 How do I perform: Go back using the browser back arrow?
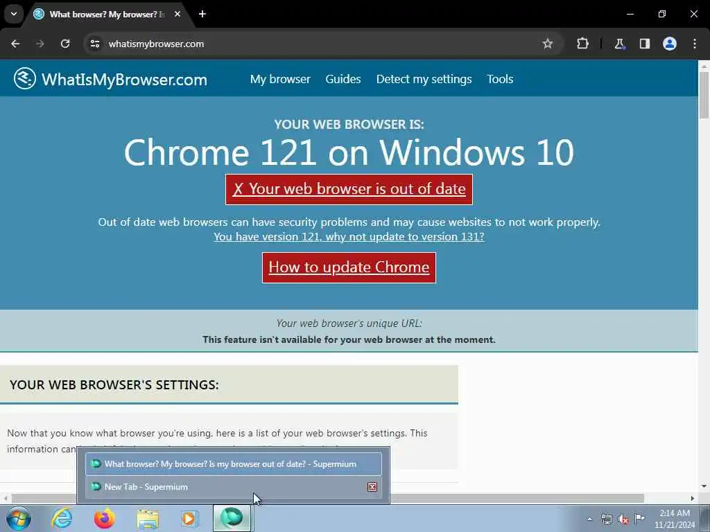15,44
